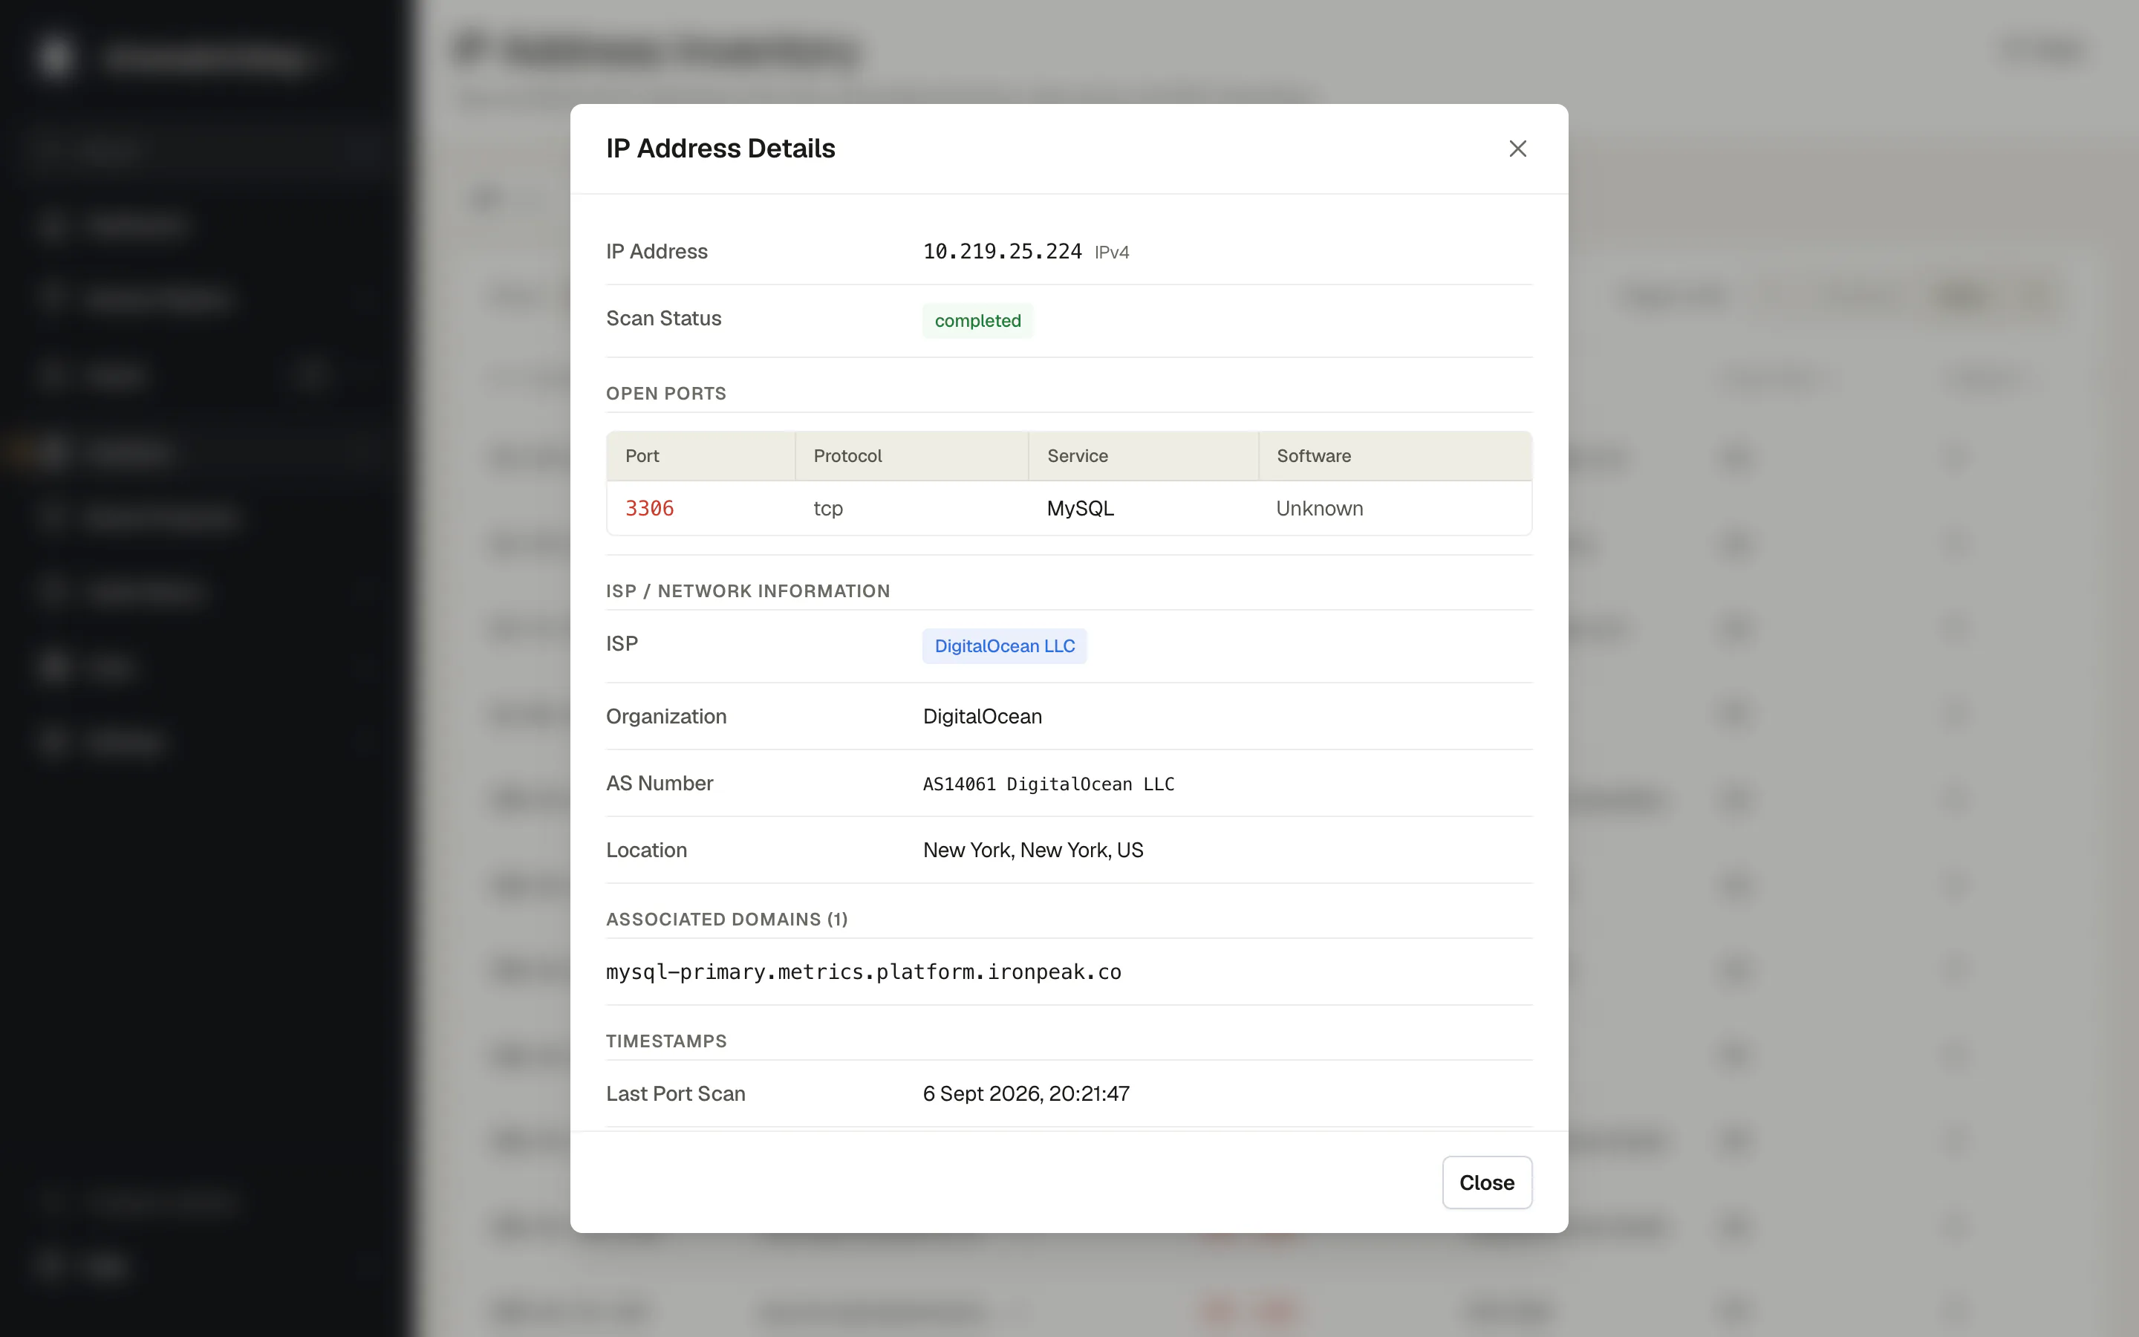Click the Associated Domains (1) heading
Image resolution: width=2139 pixels, height=1337 pixels.
pyautogui.click(x=726, y=920)
